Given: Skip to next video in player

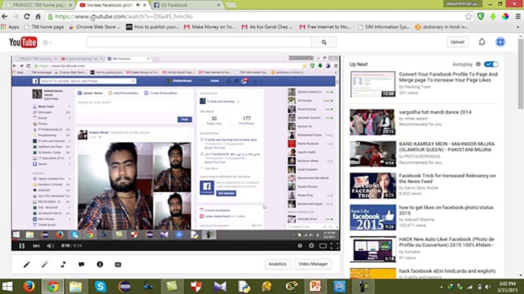Looking at the screenshot, I should [x=36, y=246].
